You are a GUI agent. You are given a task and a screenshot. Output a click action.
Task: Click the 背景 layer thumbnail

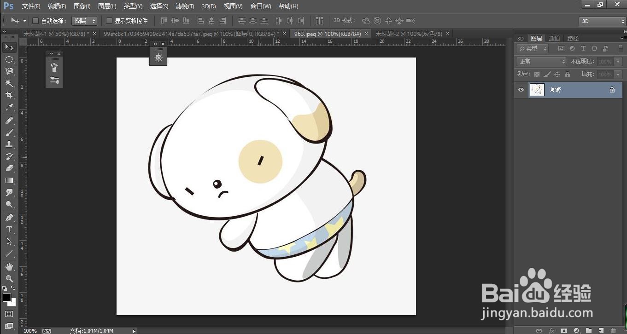point(537,90)
